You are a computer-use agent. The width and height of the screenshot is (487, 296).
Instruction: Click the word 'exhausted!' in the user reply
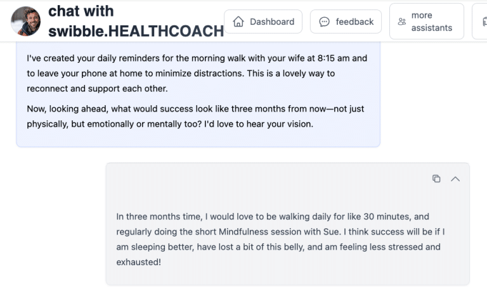pyautogui.click(x=139, y=262)
